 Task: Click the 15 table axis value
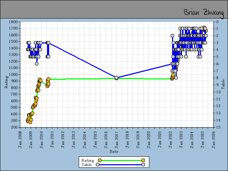tap(218, 127)
